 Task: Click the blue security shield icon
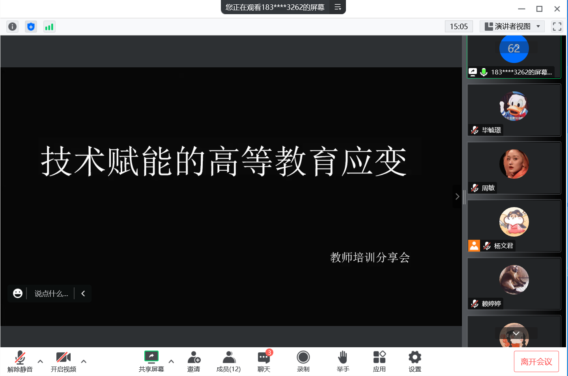[31, 26]
